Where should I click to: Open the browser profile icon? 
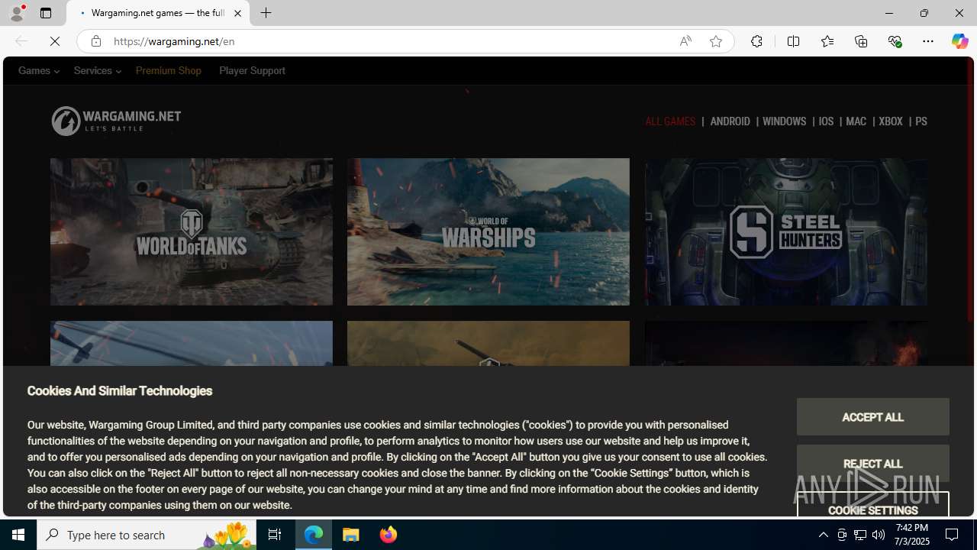coord(16,13)
